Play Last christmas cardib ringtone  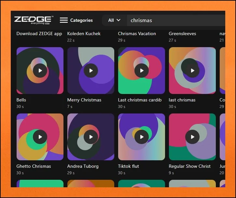[x=142, y=71]
